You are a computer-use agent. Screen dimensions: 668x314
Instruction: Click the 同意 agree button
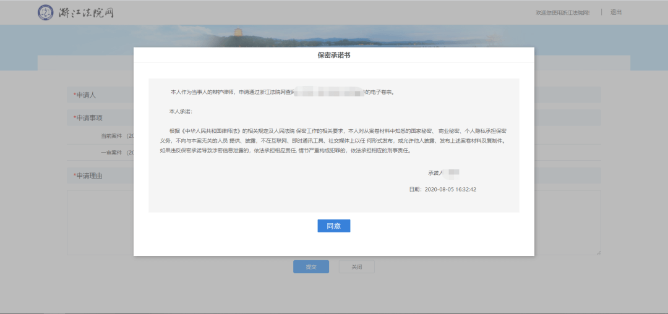tap(333, 226)
